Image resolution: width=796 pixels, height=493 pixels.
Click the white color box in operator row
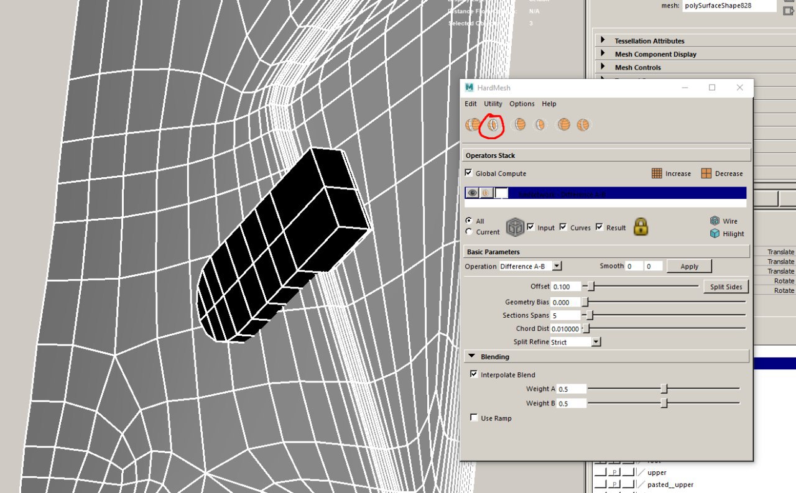(x=501, y=193)
